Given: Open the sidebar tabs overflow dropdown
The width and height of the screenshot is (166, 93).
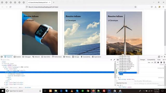Looking at the screenshot, I should click(165, 60).
